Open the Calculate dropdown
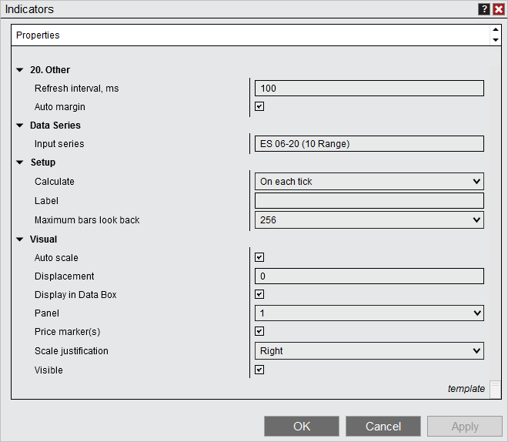Image resolution: width=508 pixels, height=442 pixels. coord(369,182)
